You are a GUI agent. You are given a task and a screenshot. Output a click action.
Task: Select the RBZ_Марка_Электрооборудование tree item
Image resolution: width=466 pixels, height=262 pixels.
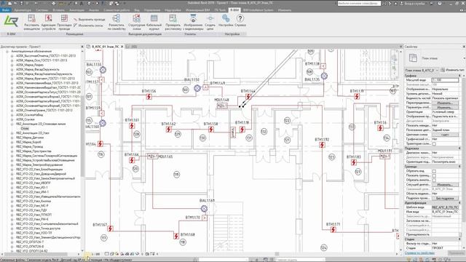click(x=39, y=165)
